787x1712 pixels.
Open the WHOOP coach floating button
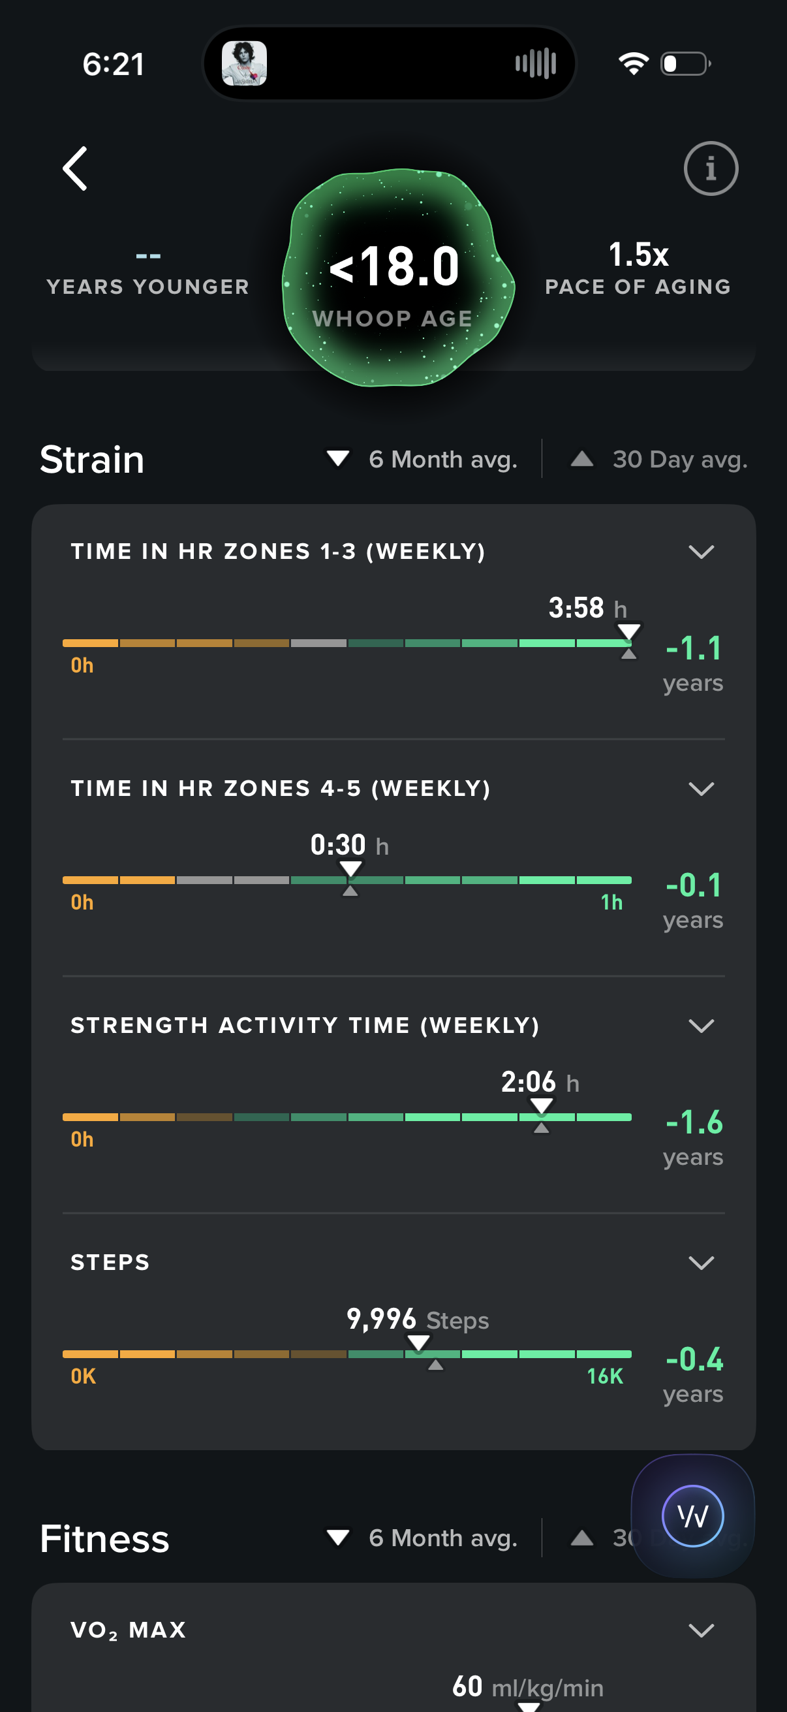click(692, 1515)
